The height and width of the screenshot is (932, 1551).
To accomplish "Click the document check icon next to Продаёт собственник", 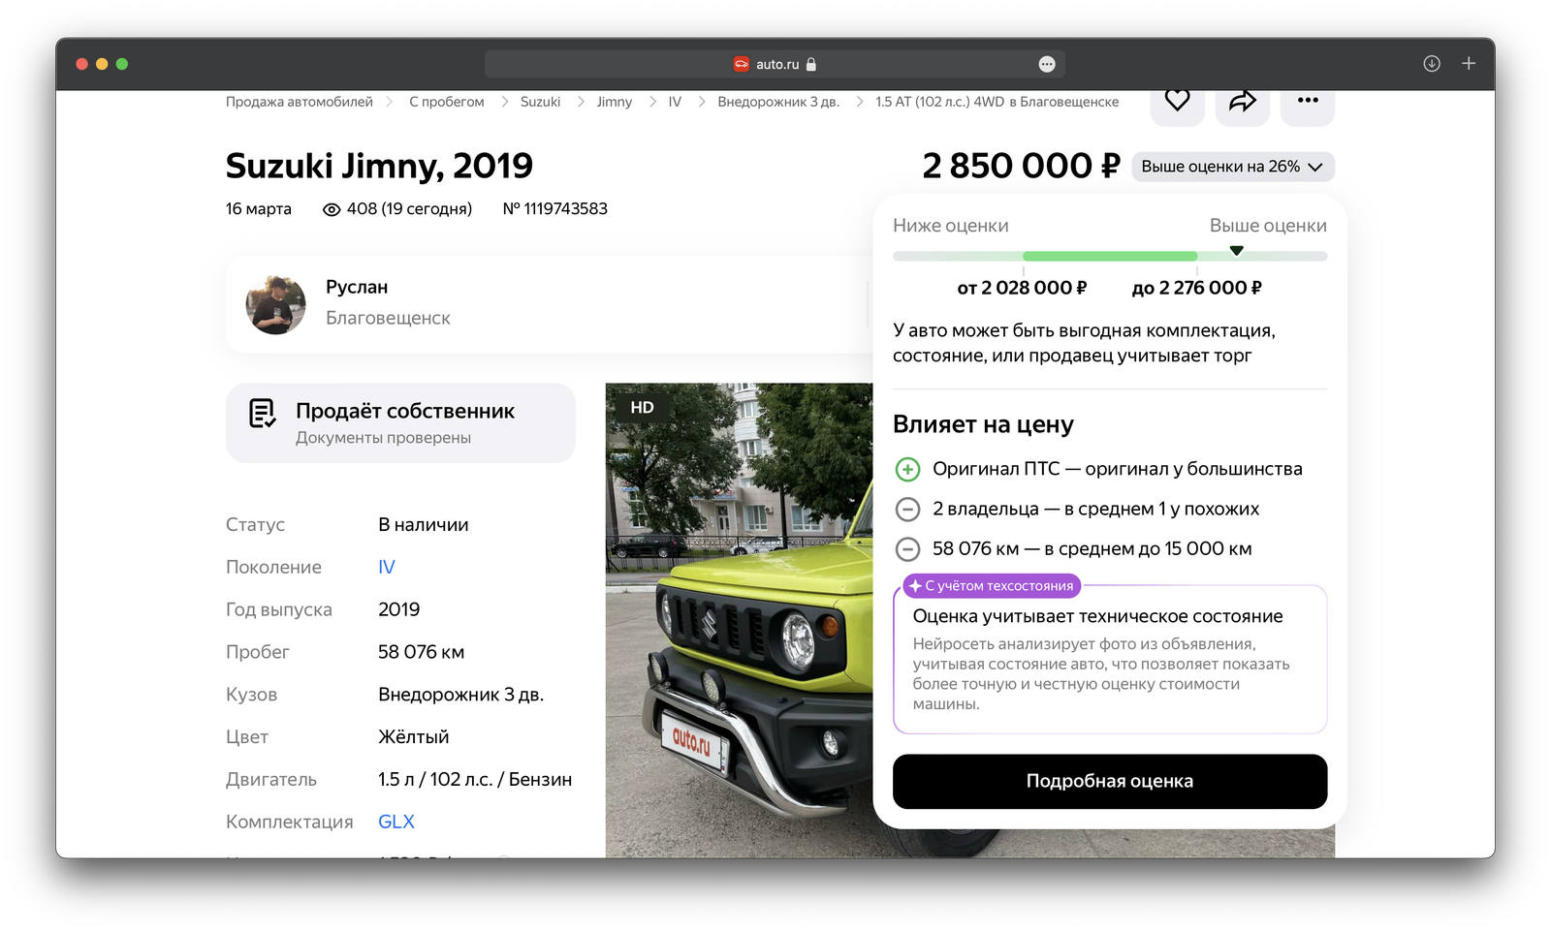I will [262, 414].
